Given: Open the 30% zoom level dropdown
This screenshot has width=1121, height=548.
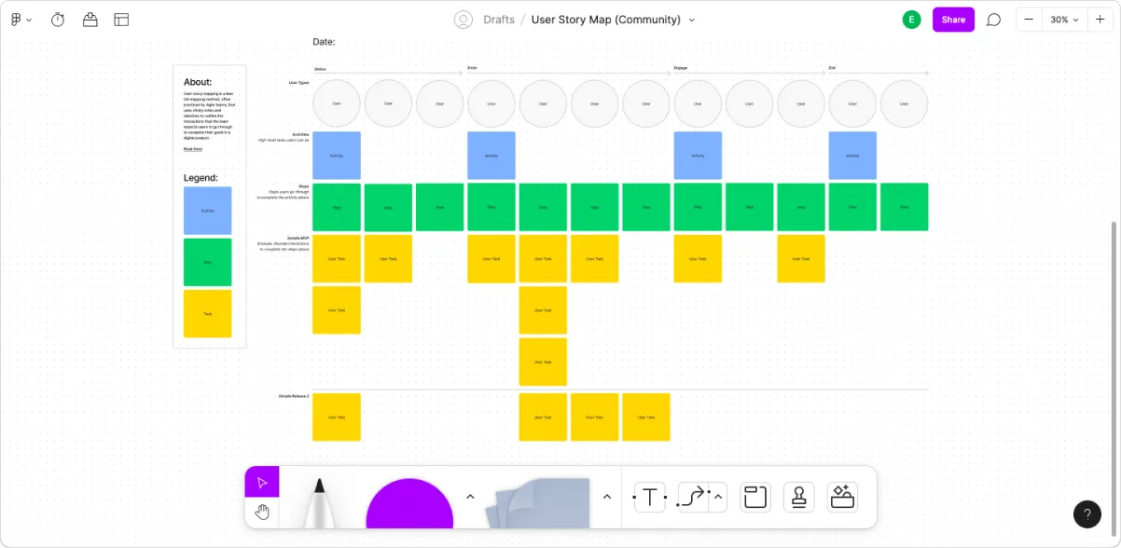Looking at the screenshot, I should 1064,20.
